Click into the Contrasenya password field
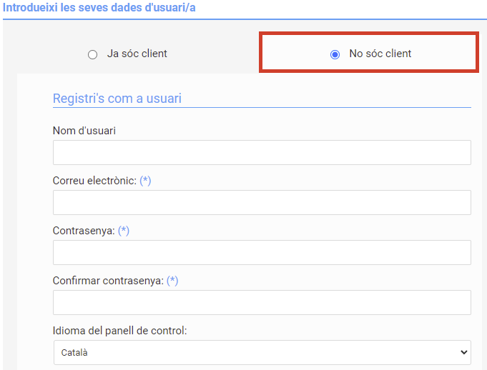The width and height of the screenshot is (487, 370). click(x=262, y=252)
